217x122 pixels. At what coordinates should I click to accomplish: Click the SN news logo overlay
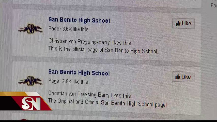[26, 101]
